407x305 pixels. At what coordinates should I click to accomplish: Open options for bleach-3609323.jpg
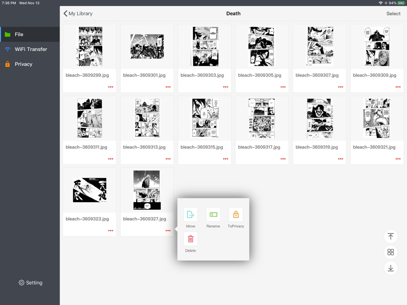[111, 231]
